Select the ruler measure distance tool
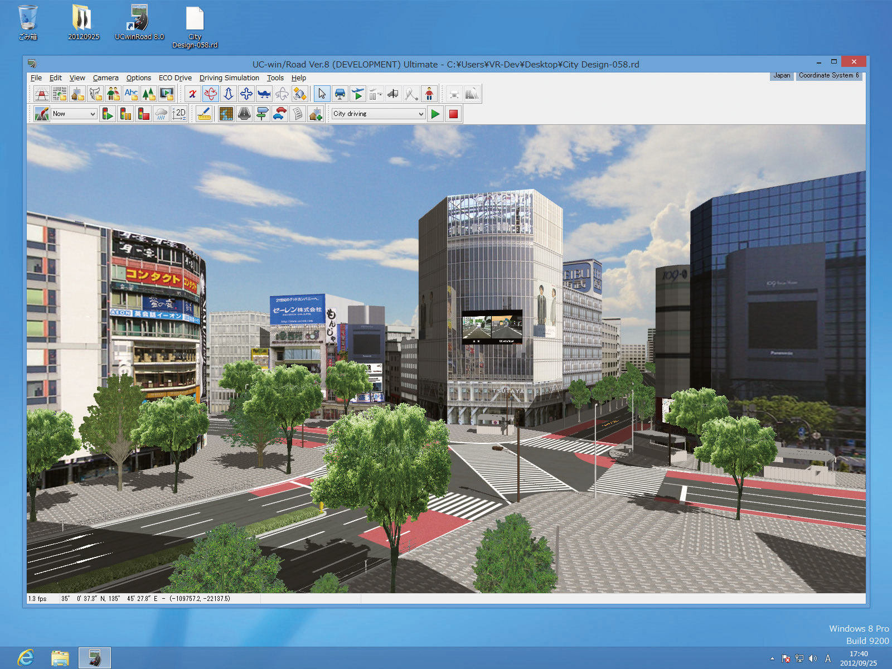892x669 pixels. 204,114
